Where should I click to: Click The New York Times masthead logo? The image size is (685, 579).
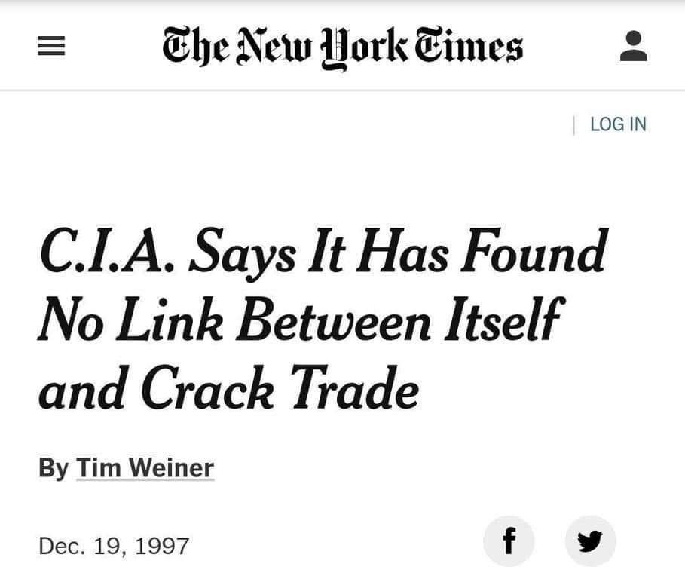tap(342, 47)
